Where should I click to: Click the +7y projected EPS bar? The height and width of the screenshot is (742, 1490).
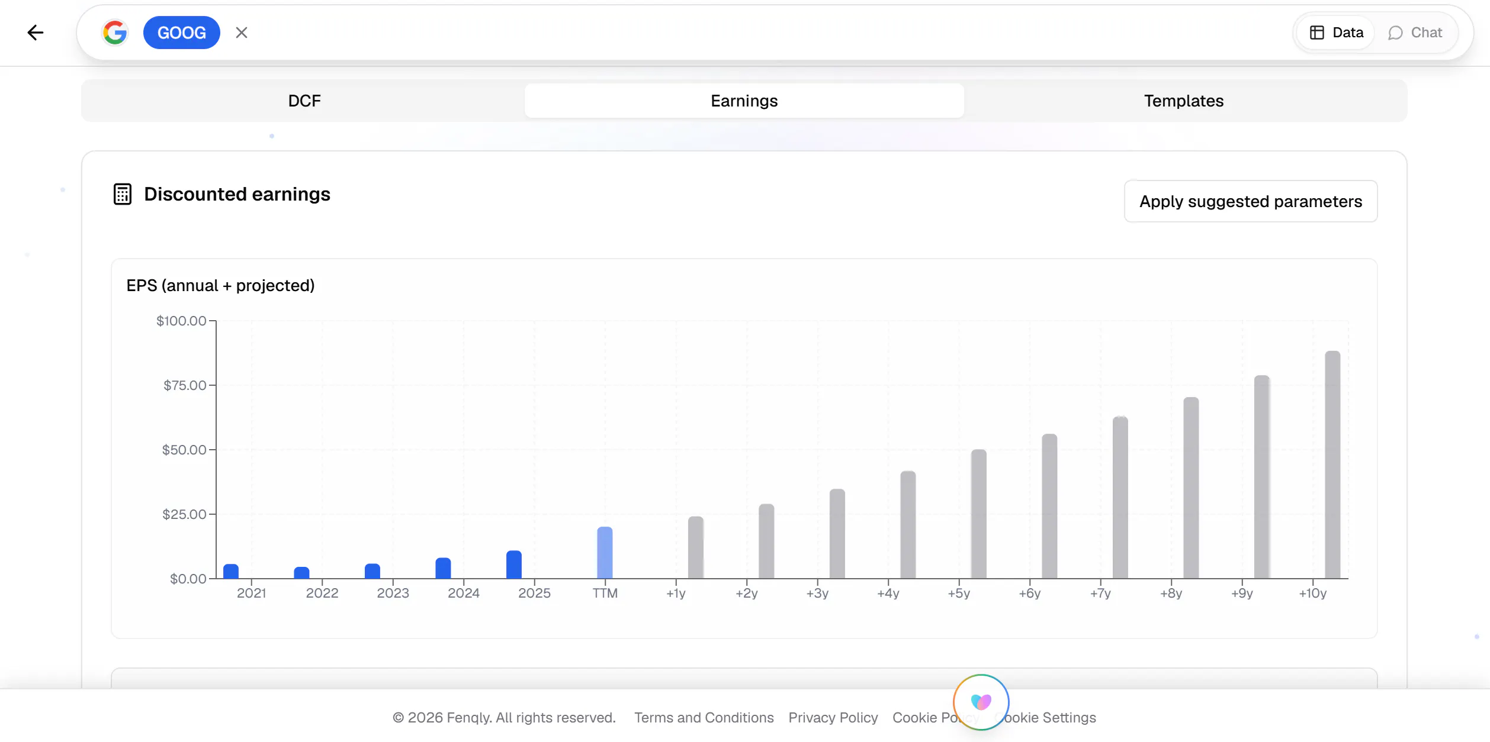coord(1120,498)
